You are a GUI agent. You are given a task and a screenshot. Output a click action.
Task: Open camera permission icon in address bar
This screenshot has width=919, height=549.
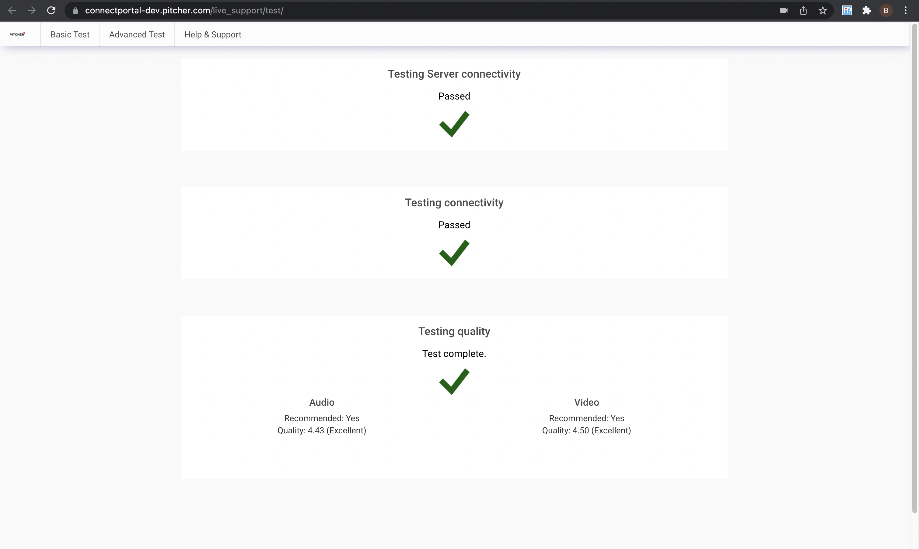tap(784, 10)
